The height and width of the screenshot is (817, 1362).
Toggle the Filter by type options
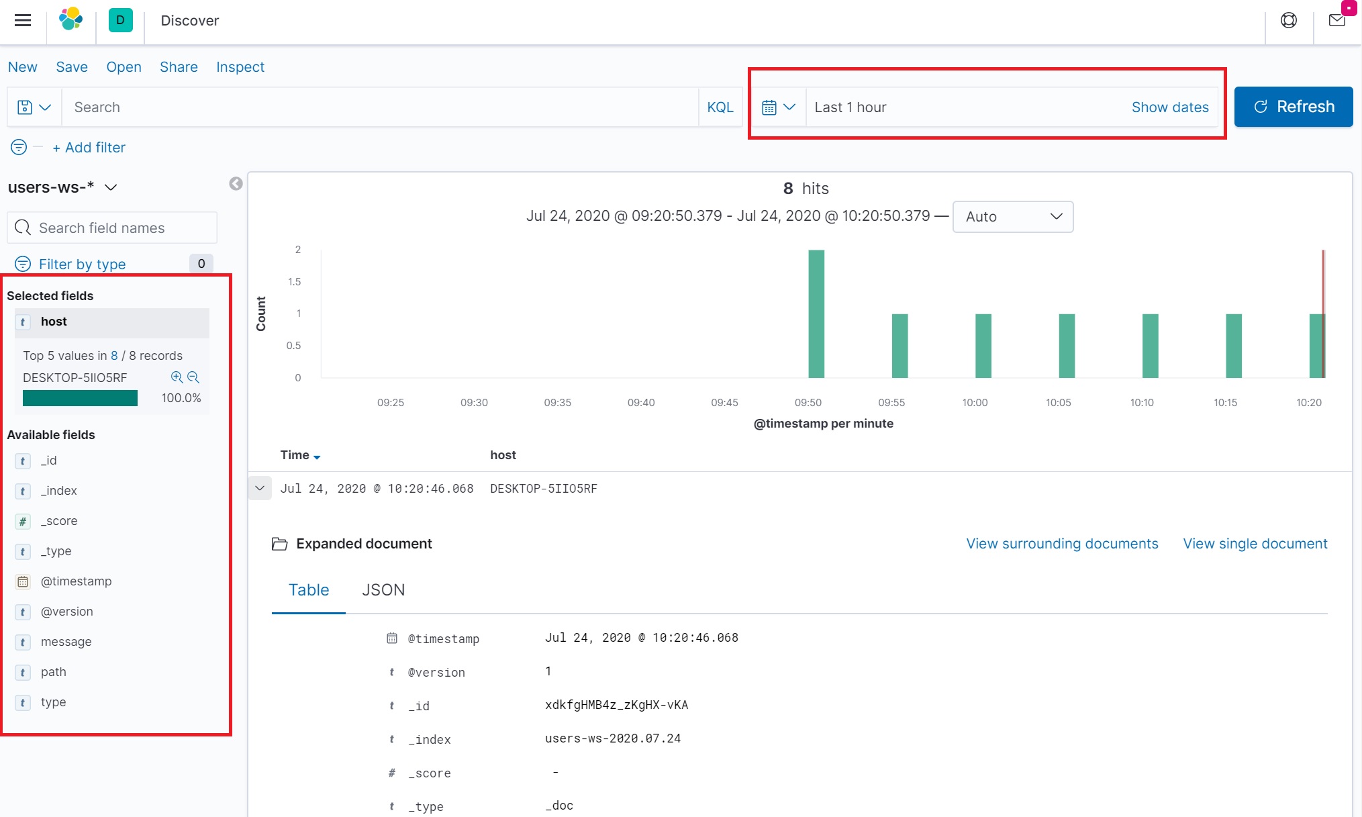coord(82,264)
